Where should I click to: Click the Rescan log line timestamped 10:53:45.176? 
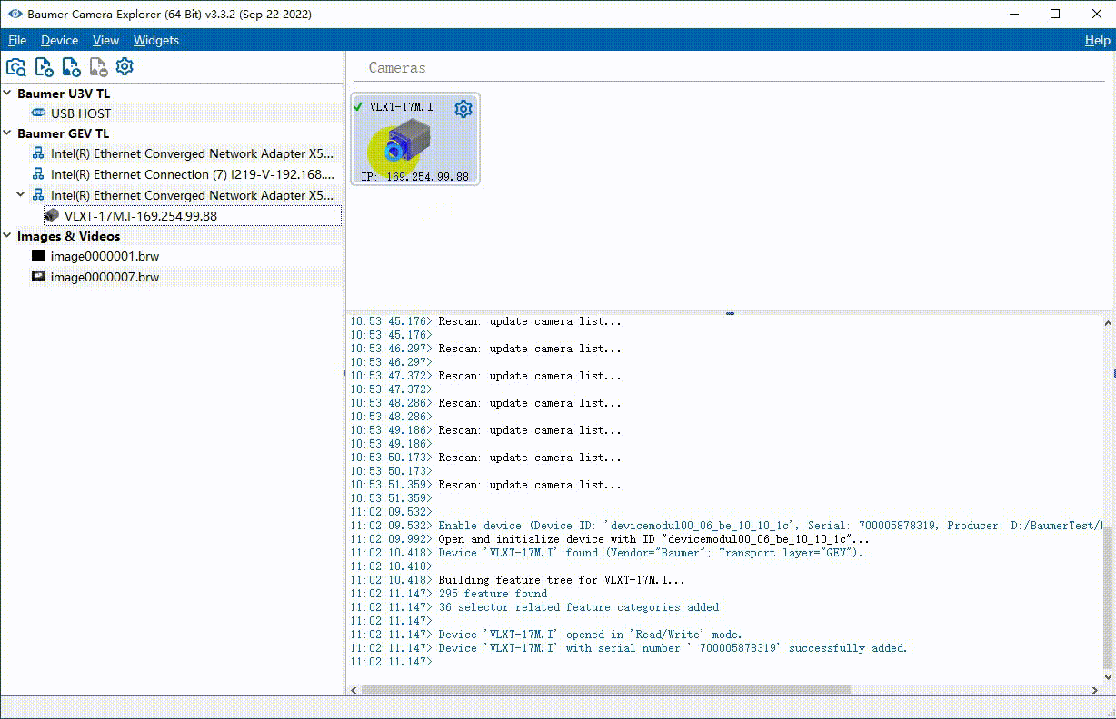click(x=531, y=321)
